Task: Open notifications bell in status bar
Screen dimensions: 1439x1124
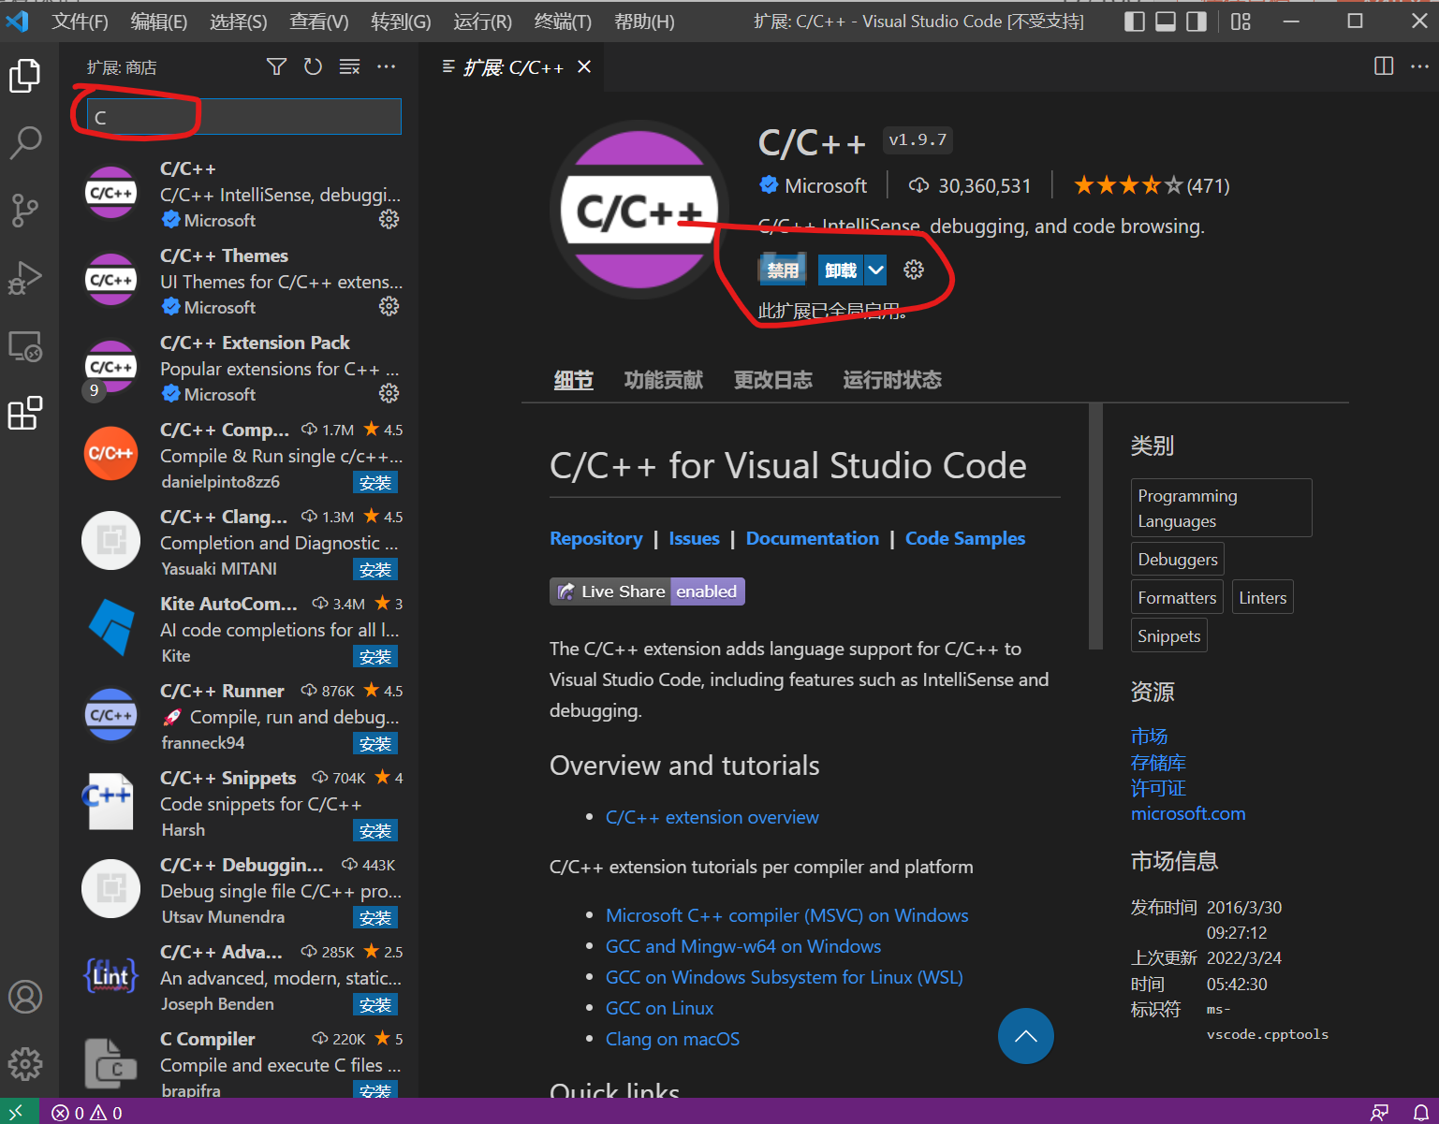Action: tap(1420, 1113)
